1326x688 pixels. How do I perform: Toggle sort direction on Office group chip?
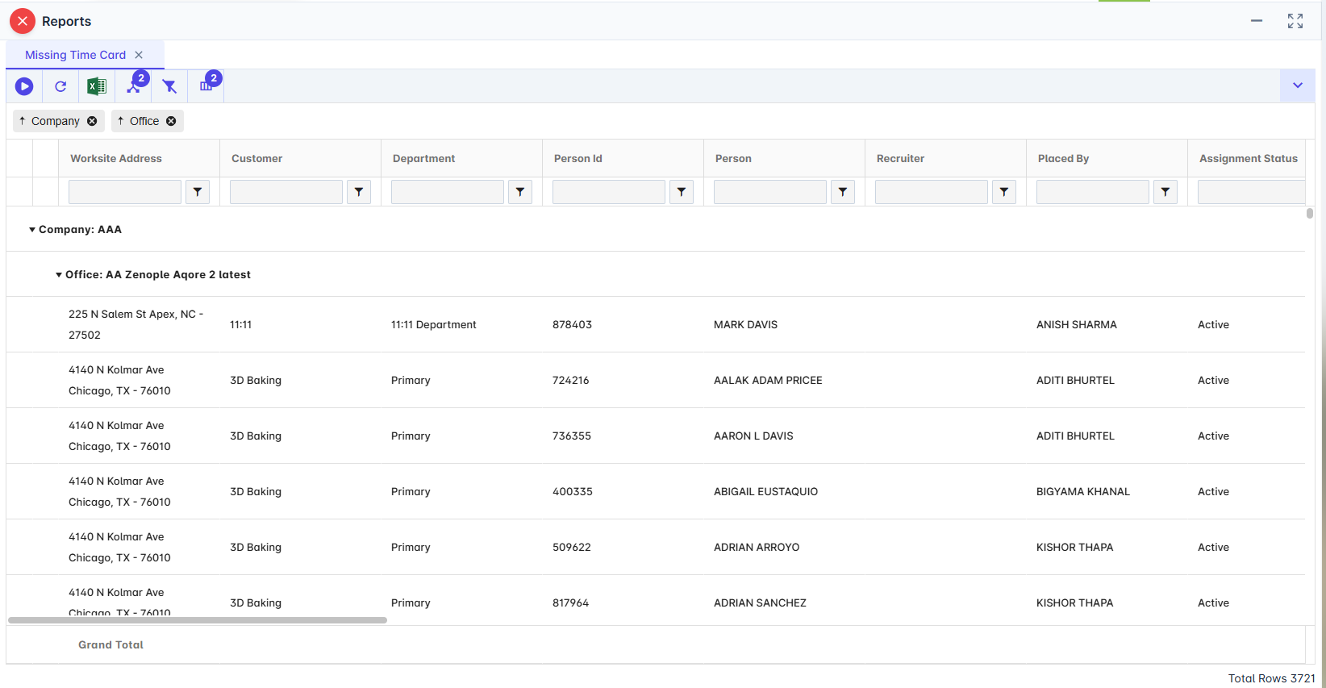[121, 121]
